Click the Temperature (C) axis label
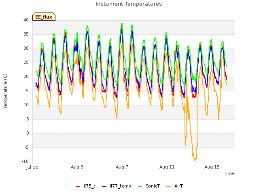This screenshot has width=259, height=194. pos(5,91)
